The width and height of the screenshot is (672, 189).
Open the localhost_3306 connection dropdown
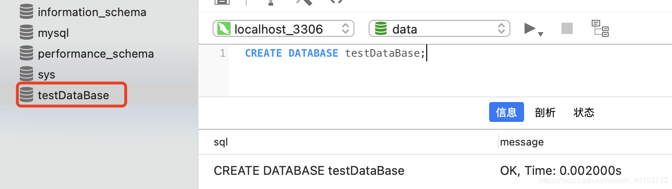(284, 29)
